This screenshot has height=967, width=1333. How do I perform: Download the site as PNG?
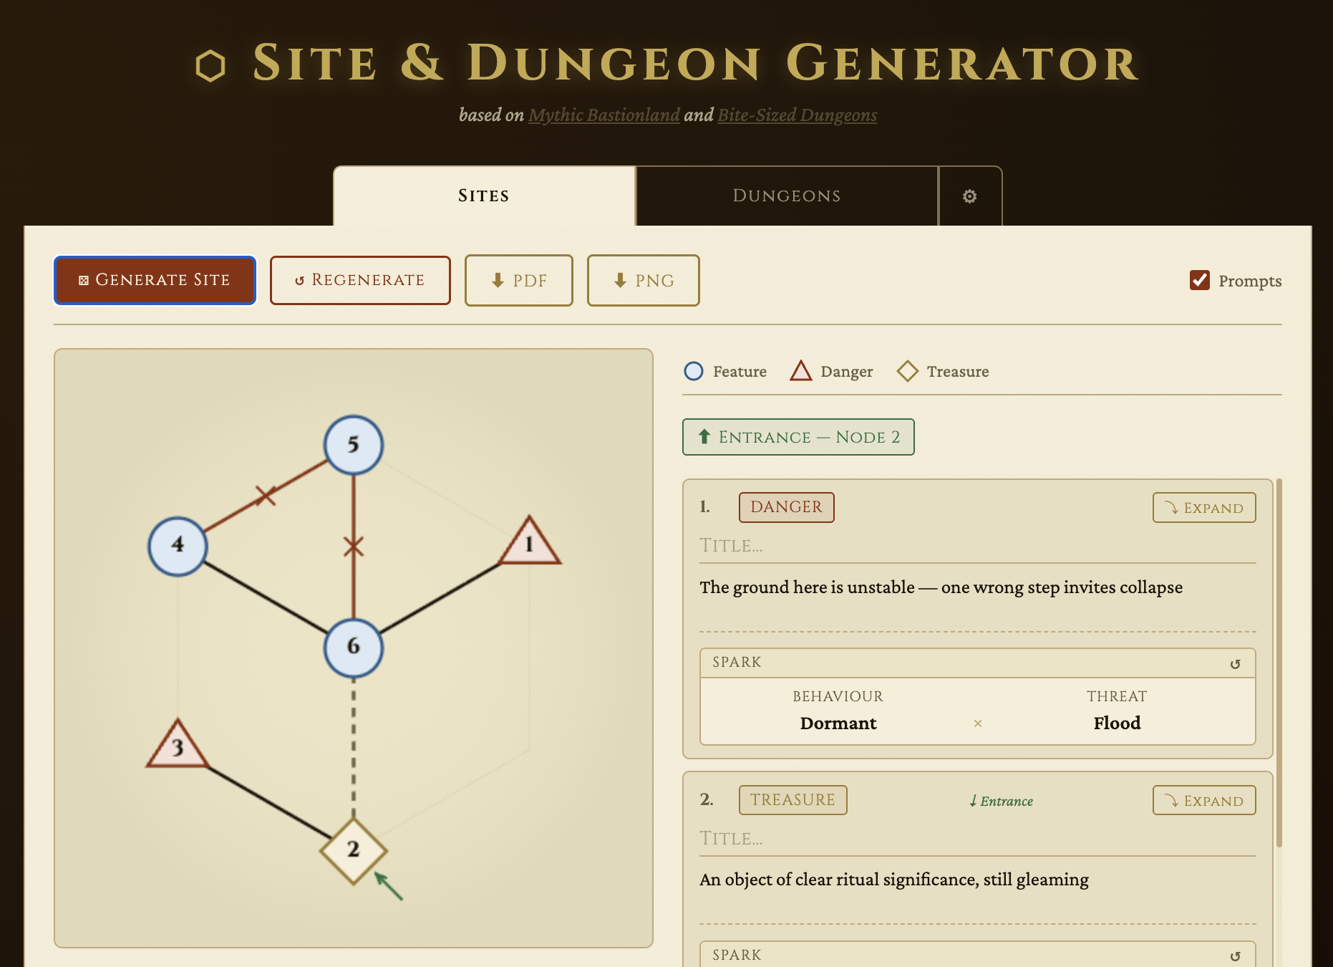(644, 280)
